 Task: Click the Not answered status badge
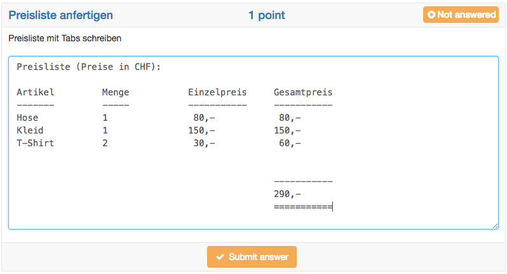[x=461, y=15]
